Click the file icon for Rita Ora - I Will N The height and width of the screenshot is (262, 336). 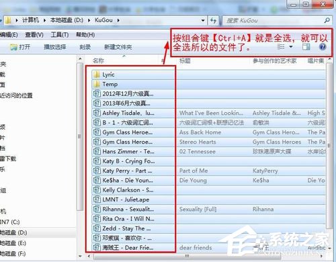coord(97,219)
